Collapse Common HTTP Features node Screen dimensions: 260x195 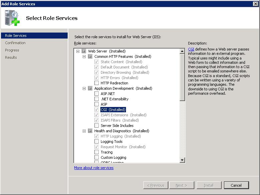[x=84, y=56]
